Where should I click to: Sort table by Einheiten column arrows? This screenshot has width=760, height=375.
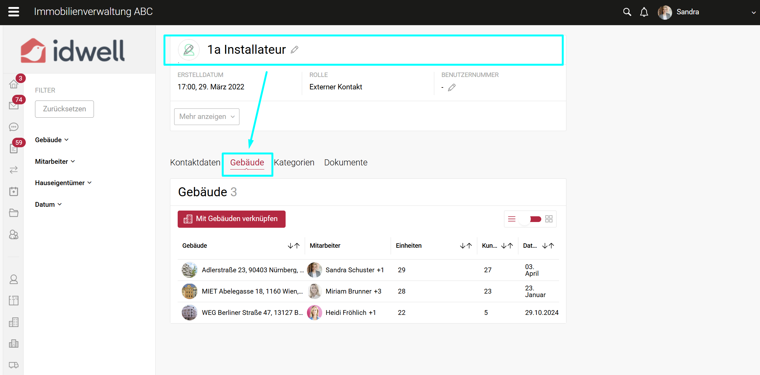[466, 246]
